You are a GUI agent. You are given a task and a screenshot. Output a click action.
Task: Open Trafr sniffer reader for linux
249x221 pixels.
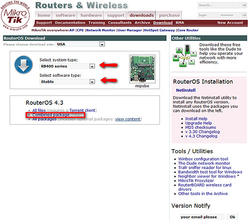pos(205,168)
